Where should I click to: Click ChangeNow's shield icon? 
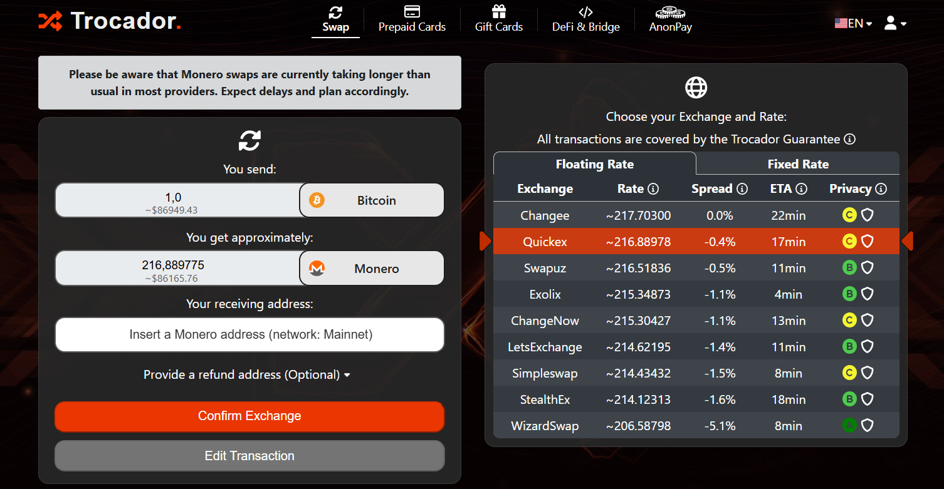coord(868,321)
